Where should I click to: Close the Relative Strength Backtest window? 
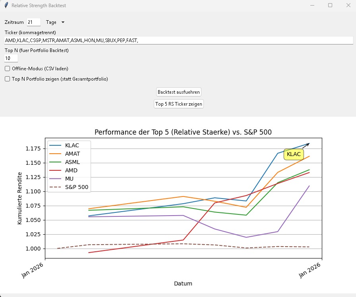(x=348, y=5)
